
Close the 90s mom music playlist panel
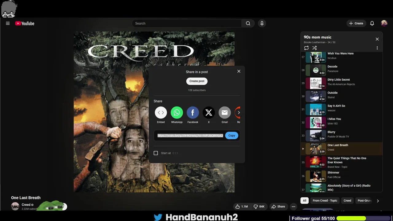377,39
